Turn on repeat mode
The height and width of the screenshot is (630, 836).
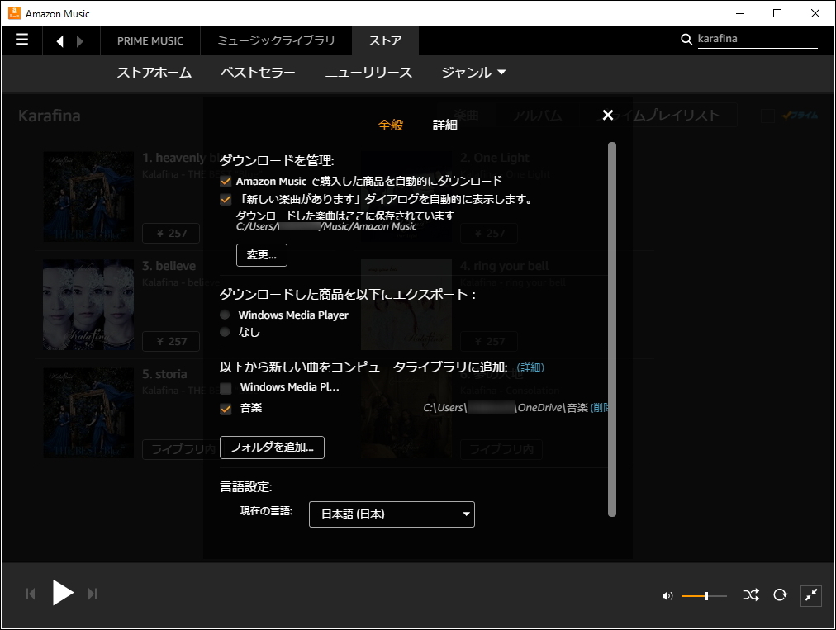click(x=780, y=595)
